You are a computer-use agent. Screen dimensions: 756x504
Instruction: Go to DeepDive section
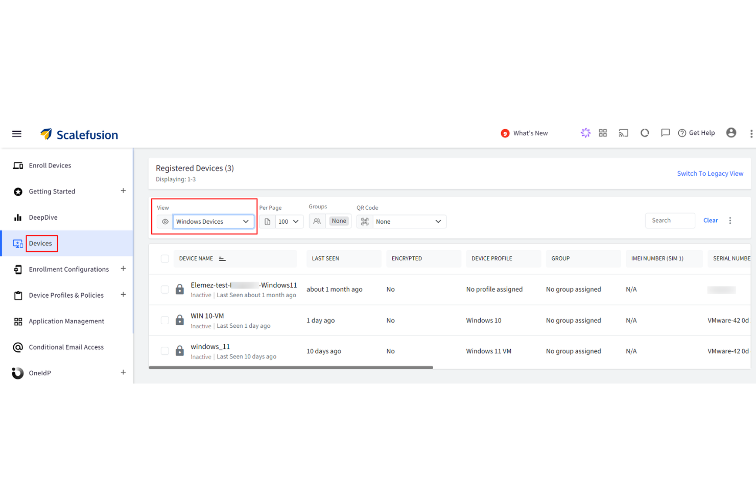(43, 218)
